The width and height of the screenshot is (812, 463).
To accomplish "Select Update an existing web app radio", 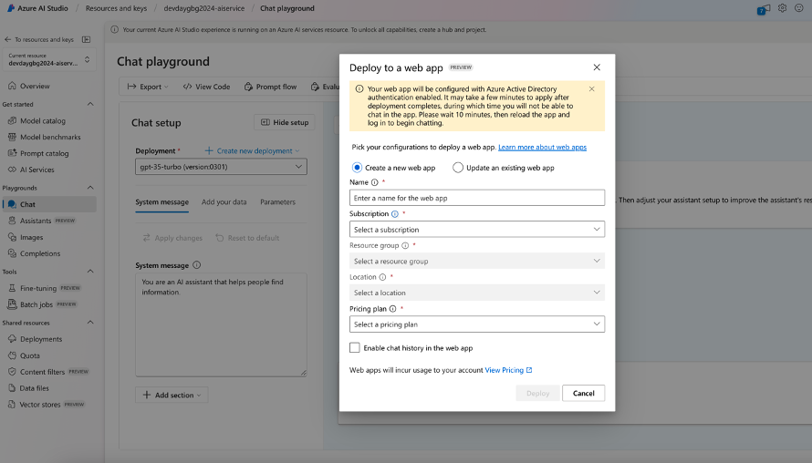I will coord(458,168).
